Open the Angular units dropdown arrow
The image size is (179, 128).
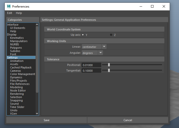(100, 53)
